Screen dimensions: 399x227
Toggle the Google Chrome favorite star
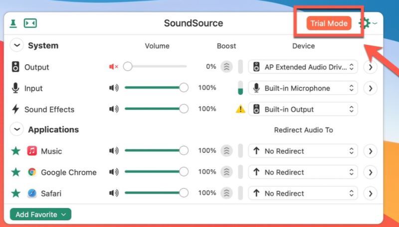(x=16, y=172)
